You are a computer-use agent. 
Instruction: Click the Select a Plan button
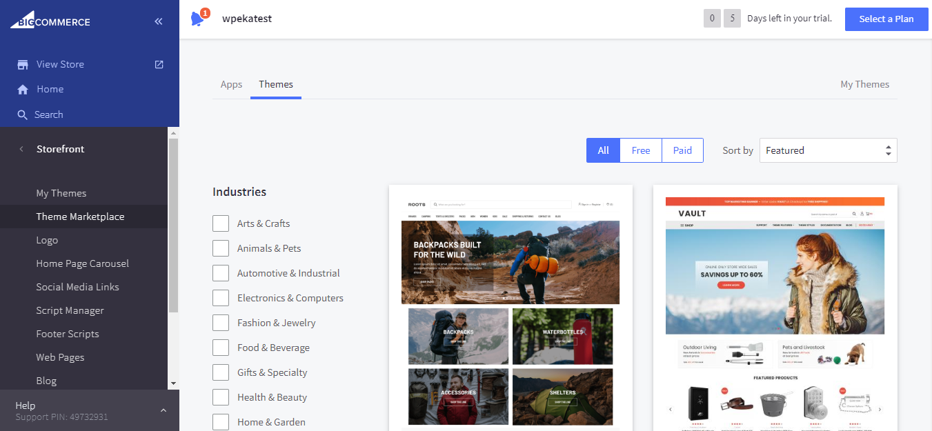(x=886, y=19)
